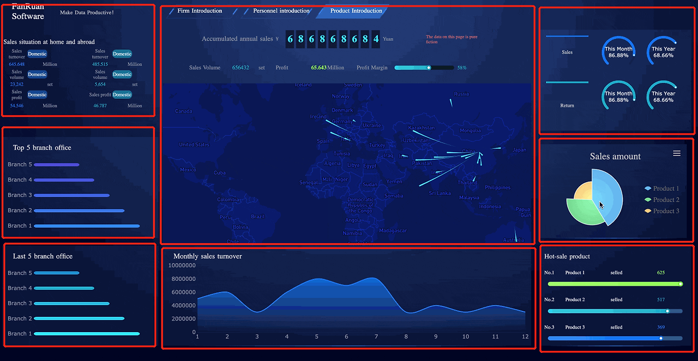Click the blue slash icon before Firm Introduction
Viewport: 698px width, 361px height.
pos(172,10)
